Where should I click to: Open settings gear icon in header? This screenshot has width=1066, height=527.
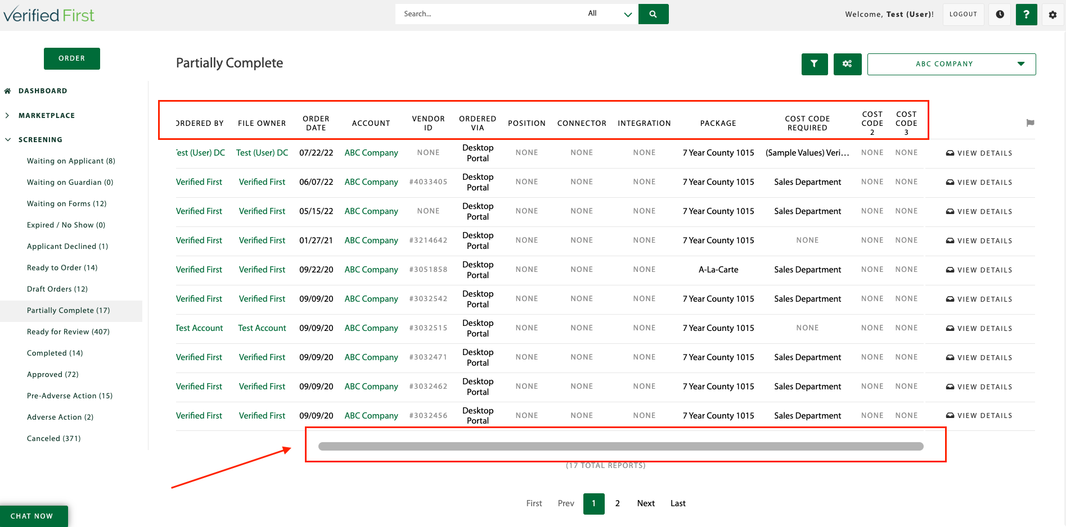click(1052, 15)
